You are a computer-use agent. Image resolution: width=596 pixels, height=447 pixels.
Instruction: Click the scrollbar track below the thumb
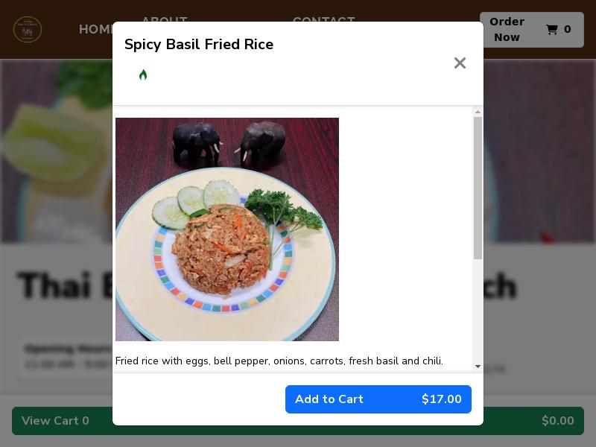pos(478,311)
